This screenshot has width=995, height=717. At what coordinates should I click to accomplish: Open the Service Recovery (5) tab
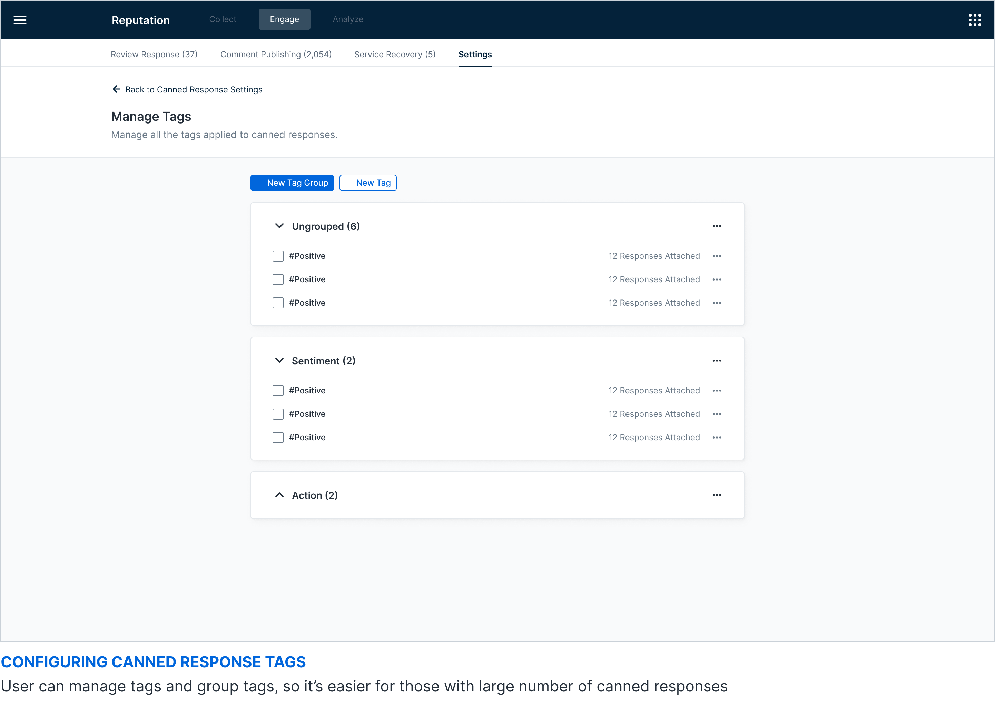point(394,55)
